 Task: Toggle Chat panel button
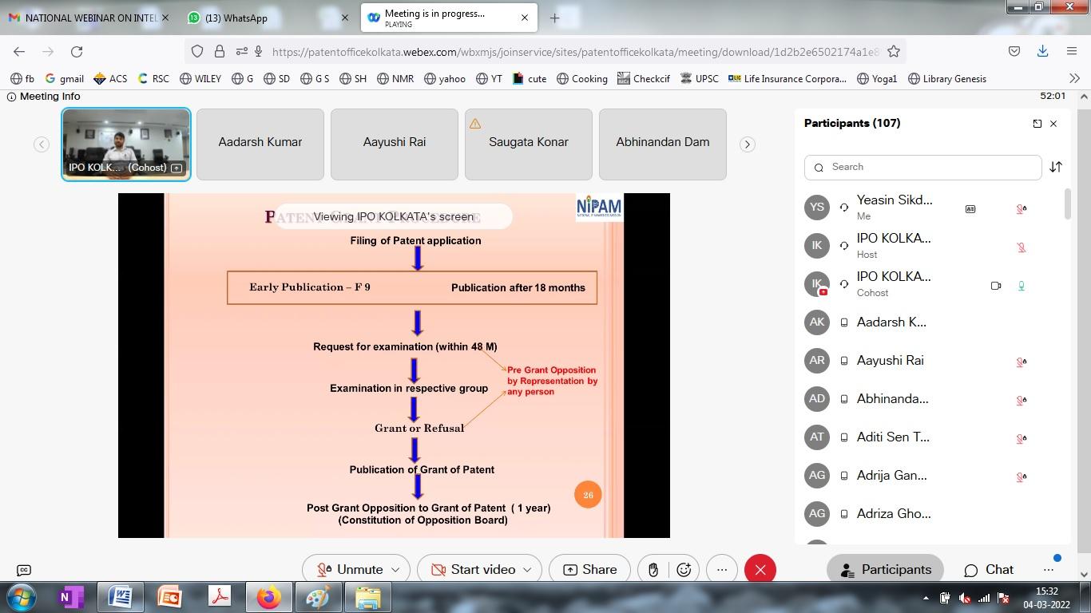[x=989, y=570]
